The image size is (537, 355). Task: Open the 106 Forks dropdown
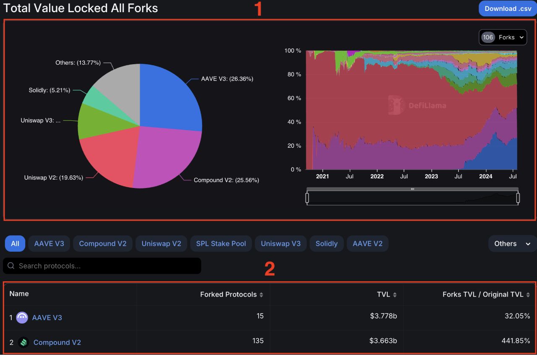503,37
